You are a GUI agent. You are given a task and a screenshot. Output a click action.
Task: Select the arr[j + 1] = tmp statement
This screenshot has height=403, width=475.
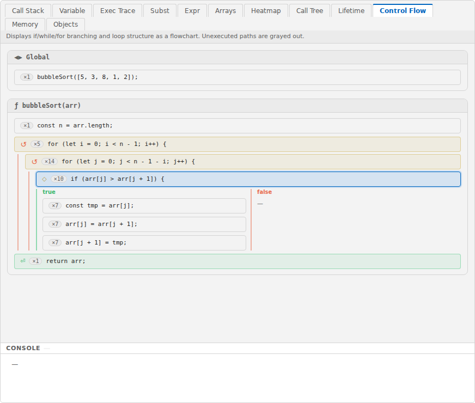pyautogui.click(x=144, y=243)
